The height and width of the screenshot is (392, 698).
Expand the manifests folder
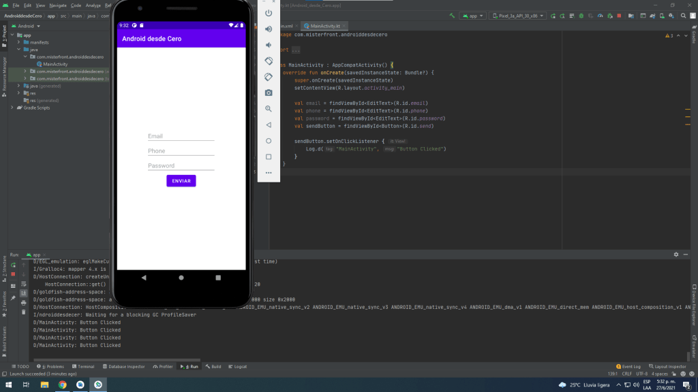click(18, 42)
